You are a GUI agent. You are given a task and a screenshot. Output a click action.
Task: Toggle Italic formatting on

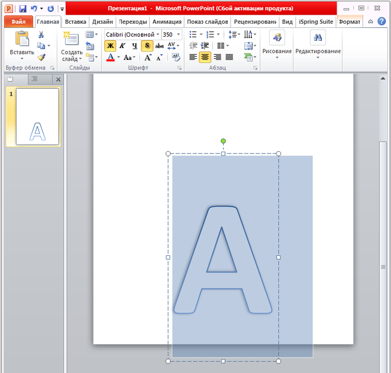pos(122,46)
